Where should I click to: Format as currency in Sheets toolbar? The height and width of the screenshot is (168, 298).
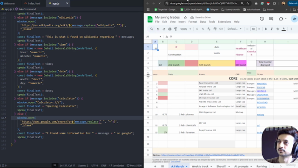(197, 29)
